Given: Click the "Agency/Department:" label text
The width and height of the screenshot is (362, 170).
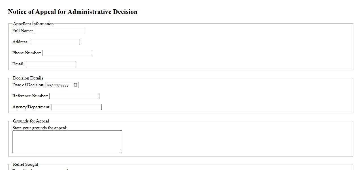Looking at the screenshot, I should 31,107.
